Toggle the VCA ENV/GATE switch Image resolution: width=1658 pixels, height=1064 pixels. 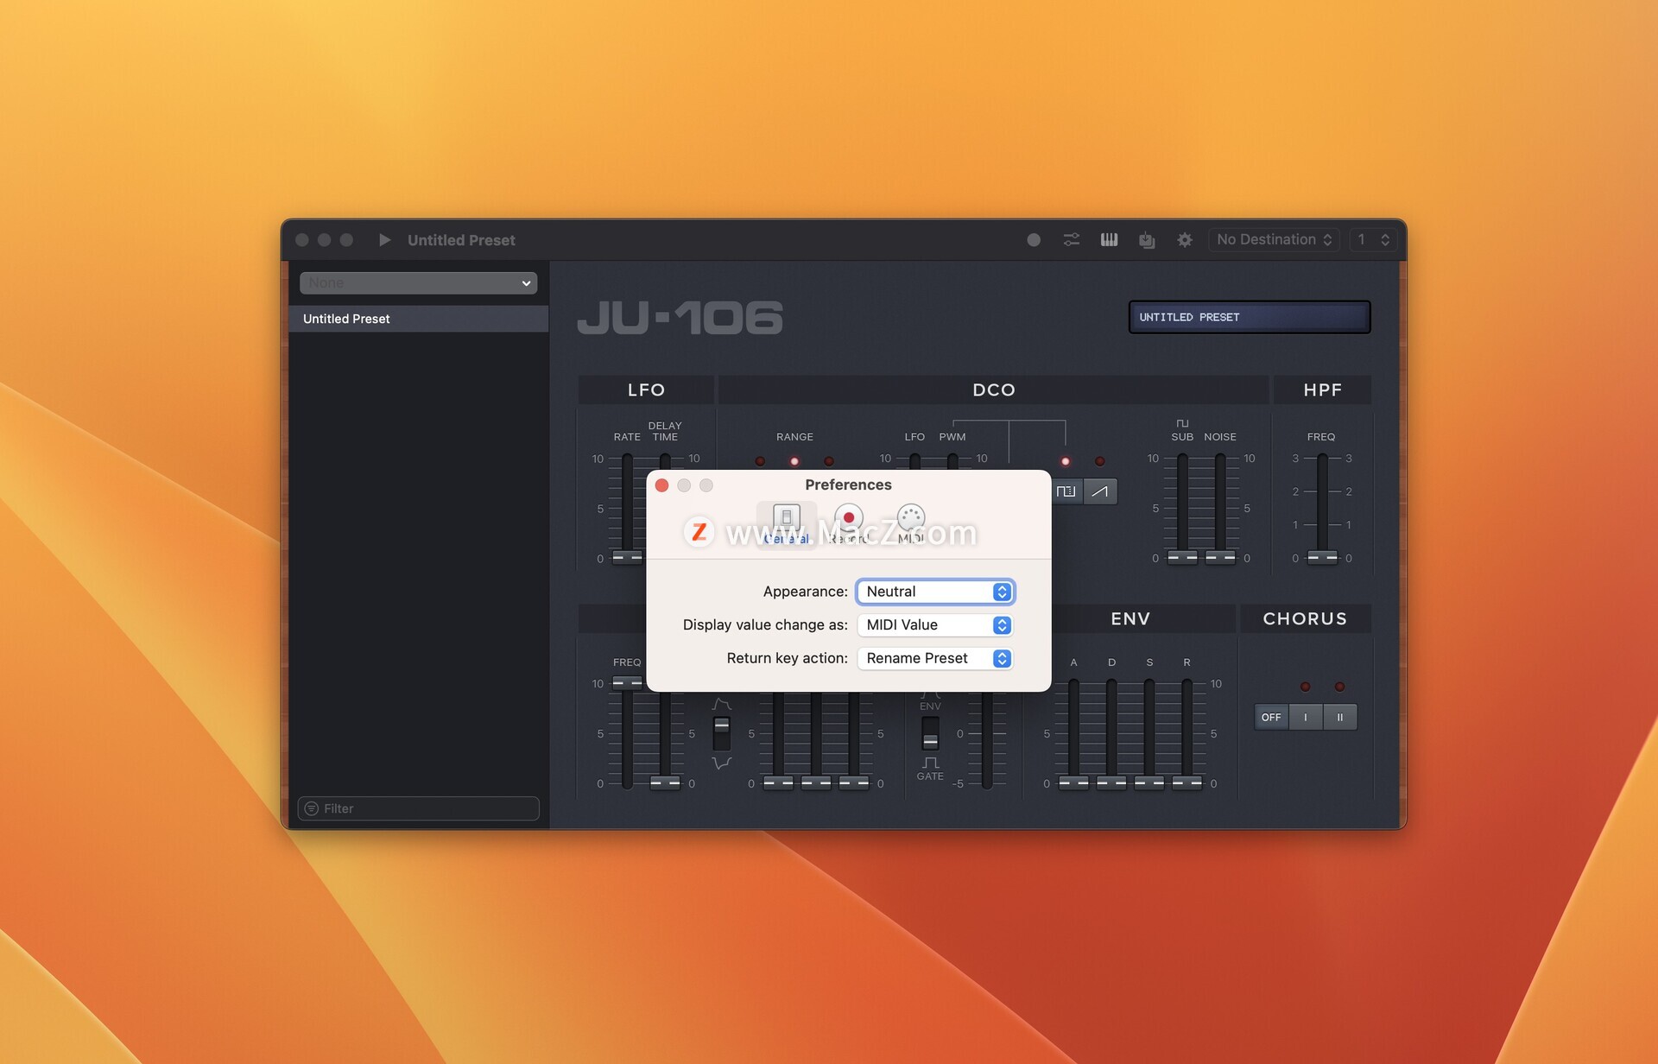(x=930, y=733)
